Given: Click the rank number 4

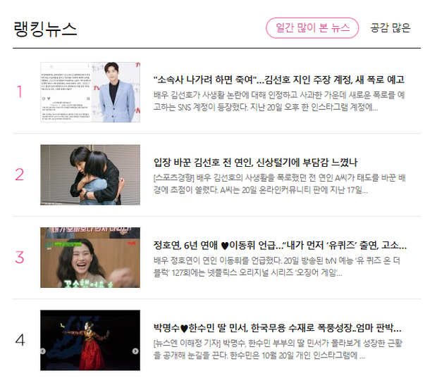Looking at the screenshot, I should click(20, 340).
